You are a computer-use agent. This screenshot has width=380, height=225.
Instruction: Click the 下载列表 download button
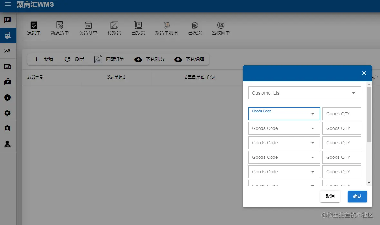click(x=149, y=59)
